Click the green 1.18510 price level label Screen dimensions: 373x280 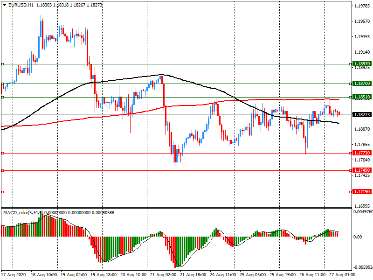[362, 97]
